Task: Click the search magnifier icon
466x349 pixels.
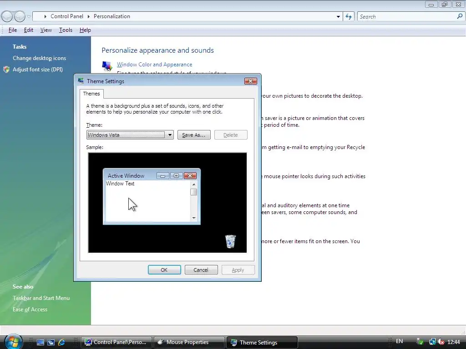Action: click(x=460, y=16)
